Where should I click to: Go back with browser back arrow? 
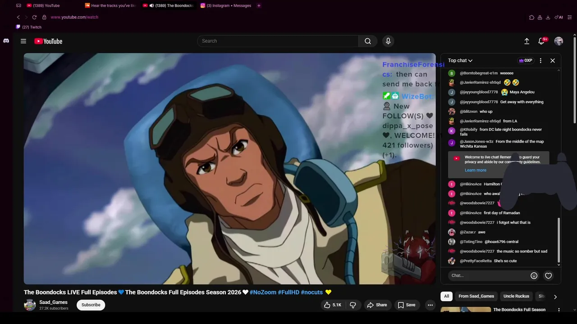point(18,17)
